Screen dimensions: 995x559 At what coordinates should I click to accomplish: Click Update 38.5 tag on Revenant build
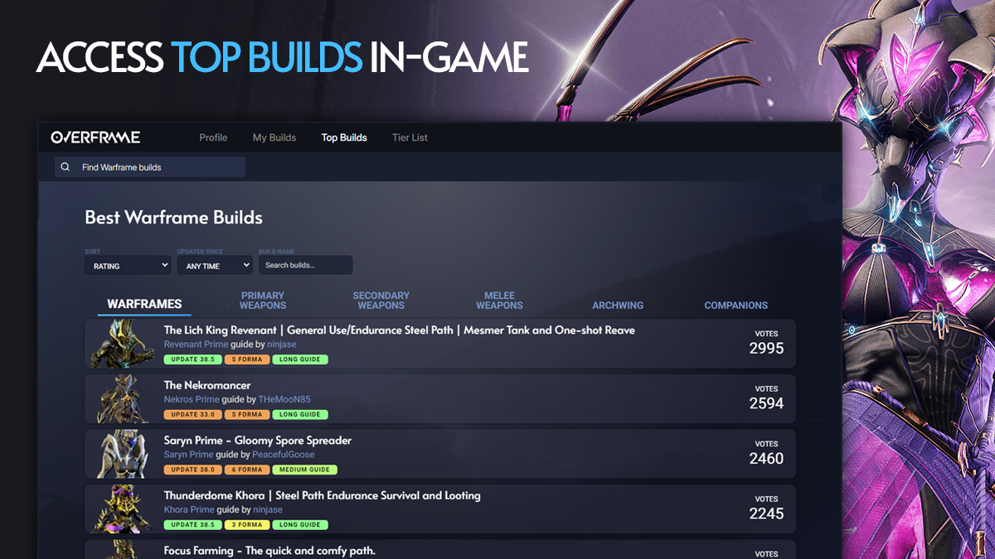192,359
